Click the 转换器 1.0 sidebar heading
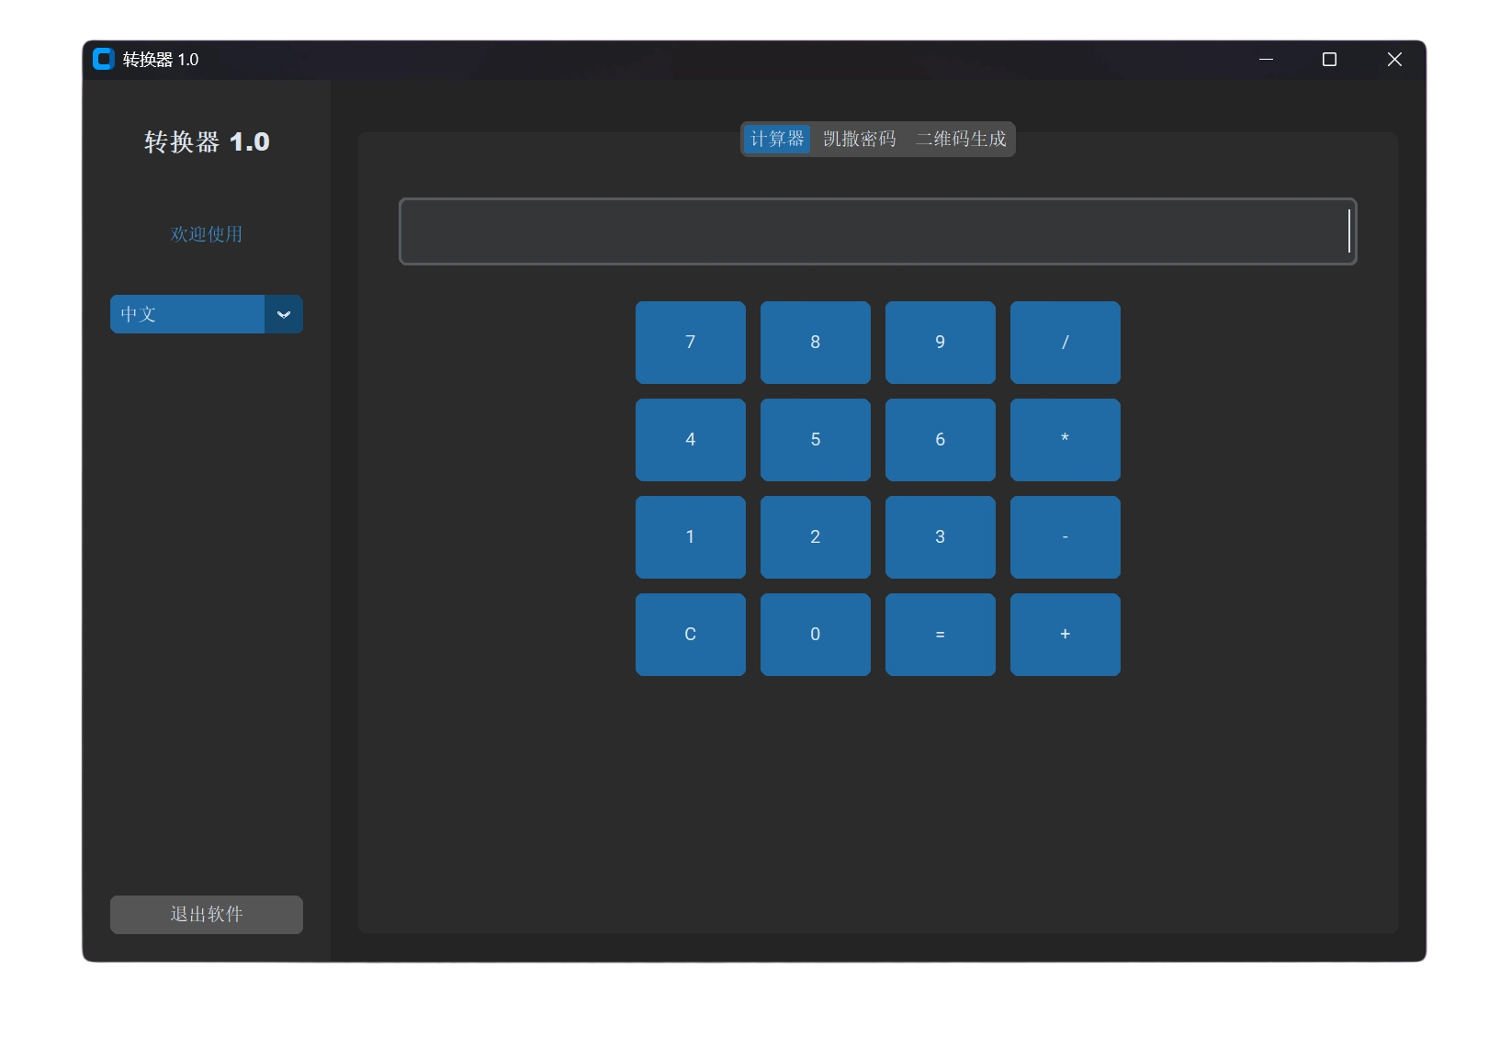The height and width of the screenshot is (1048, 1511). click(x=207, y=142)
